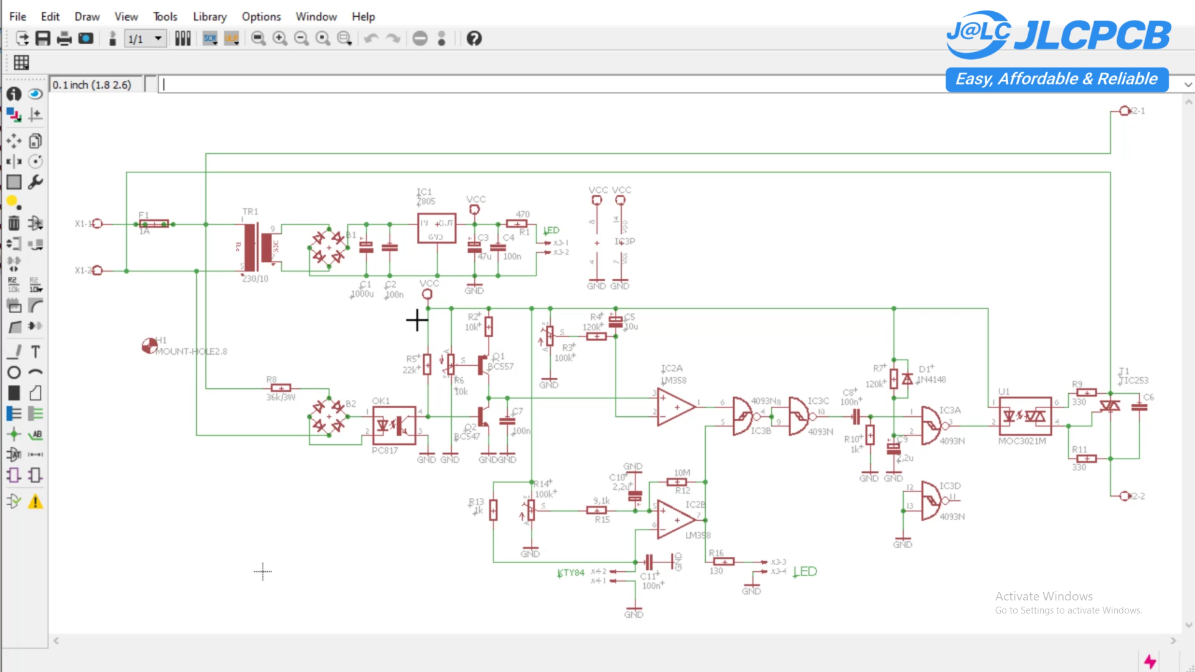Select the Value tool

[35, 285]
